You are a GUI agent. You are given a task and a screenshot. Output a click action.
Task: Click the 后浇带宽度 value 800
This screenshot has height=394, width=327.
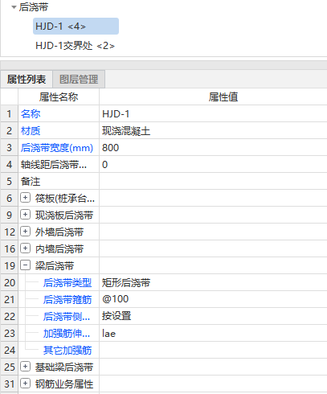pyautogui.click(x=213, y=148)
